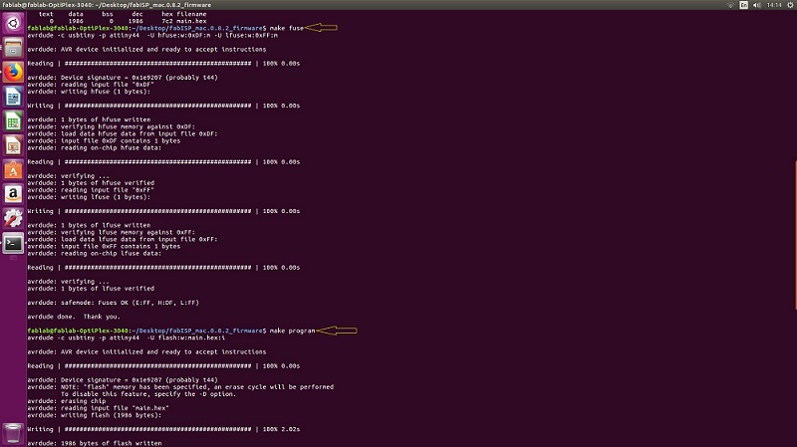Open the session gear menu
The height and width of the screenshot is (447, 797).
790,5
